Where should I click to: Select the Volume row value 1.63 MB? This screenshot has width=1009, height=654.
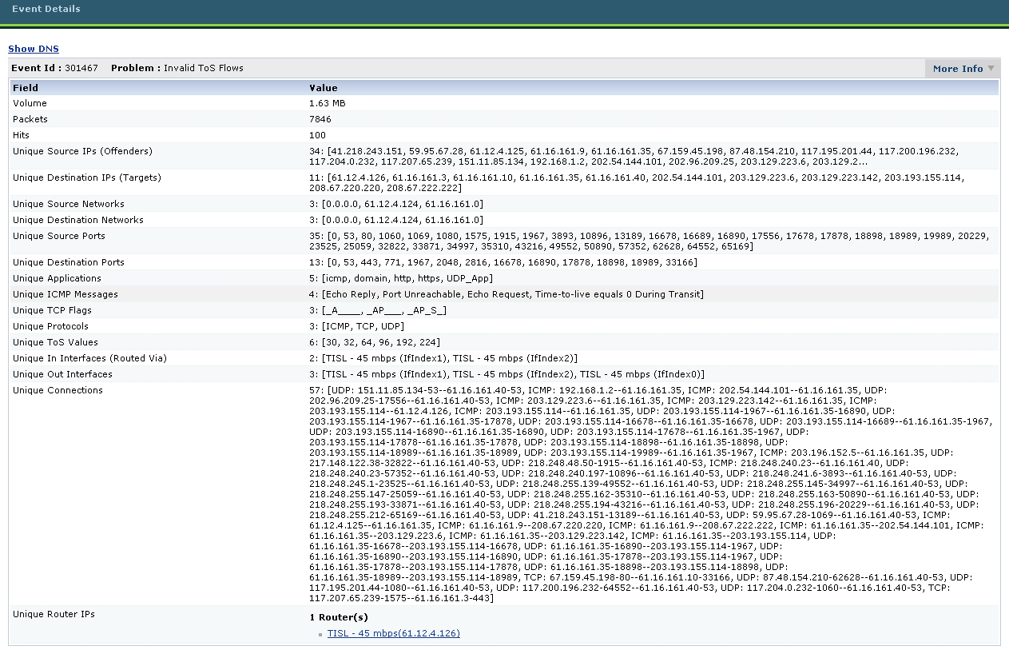tap(327, 104)
